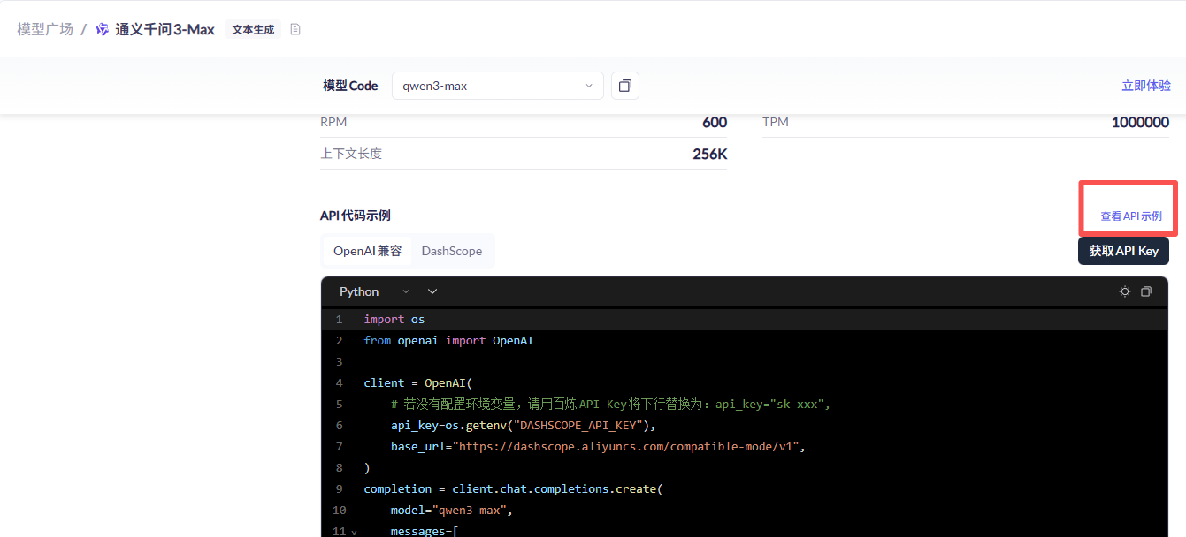Go back to 模型广场 breadcrumb

45,29
